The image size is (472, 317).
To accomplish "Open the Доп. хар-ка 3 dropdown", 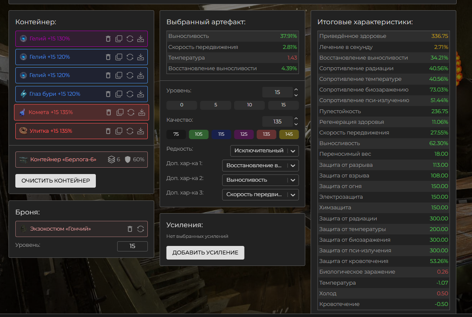I will point(260,194).
